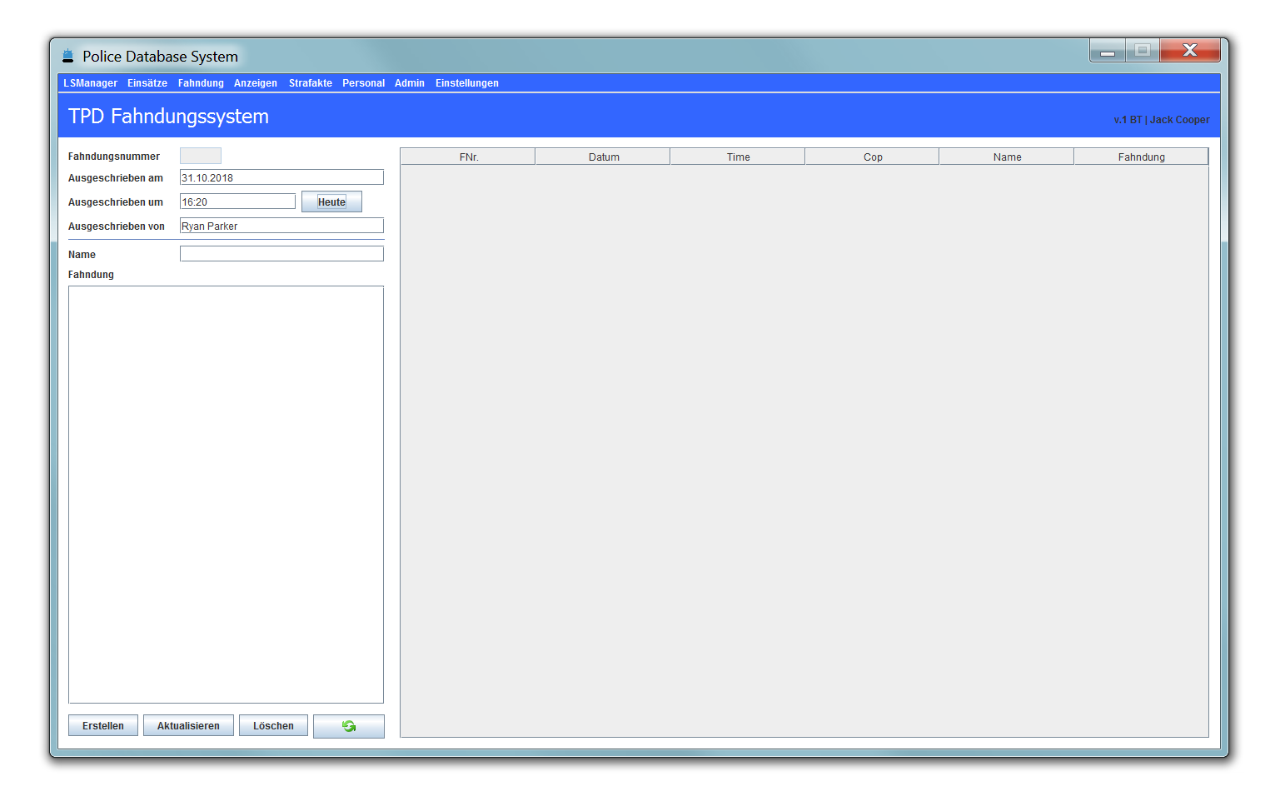Open the Strafakte menu

(x=311, y=83)
